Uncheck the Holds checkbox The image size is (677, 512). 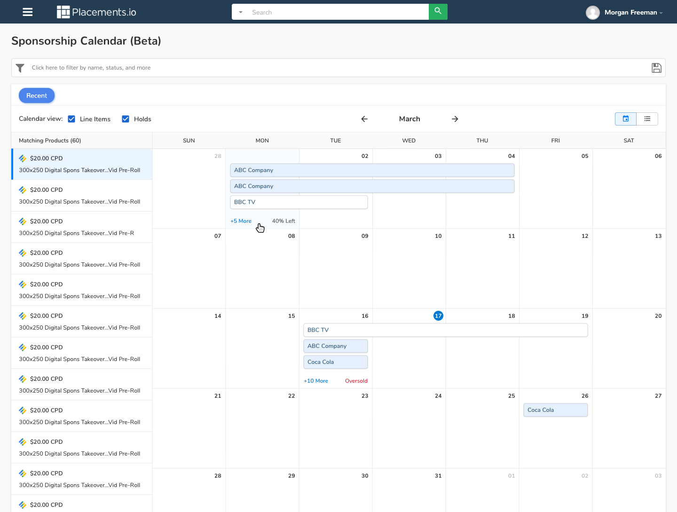click(126, 119)
